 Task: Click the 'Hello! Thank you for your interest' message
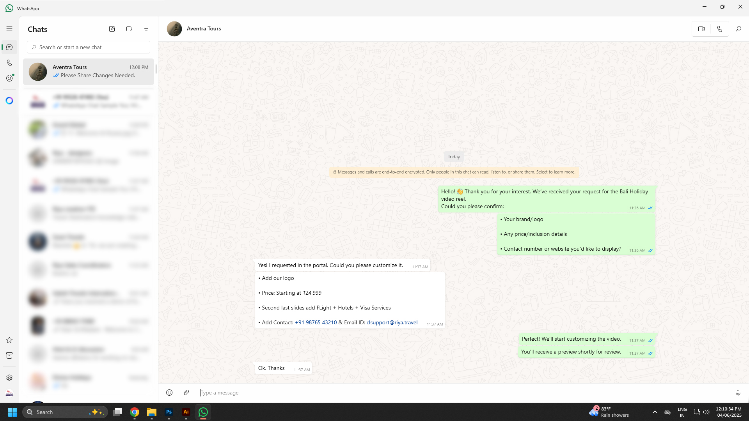[547, 199]
